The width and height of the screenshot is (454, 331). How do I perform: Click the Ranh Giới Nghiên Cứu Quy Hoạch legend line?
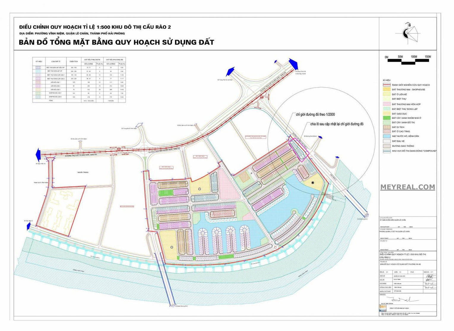[x=387, y=85]
